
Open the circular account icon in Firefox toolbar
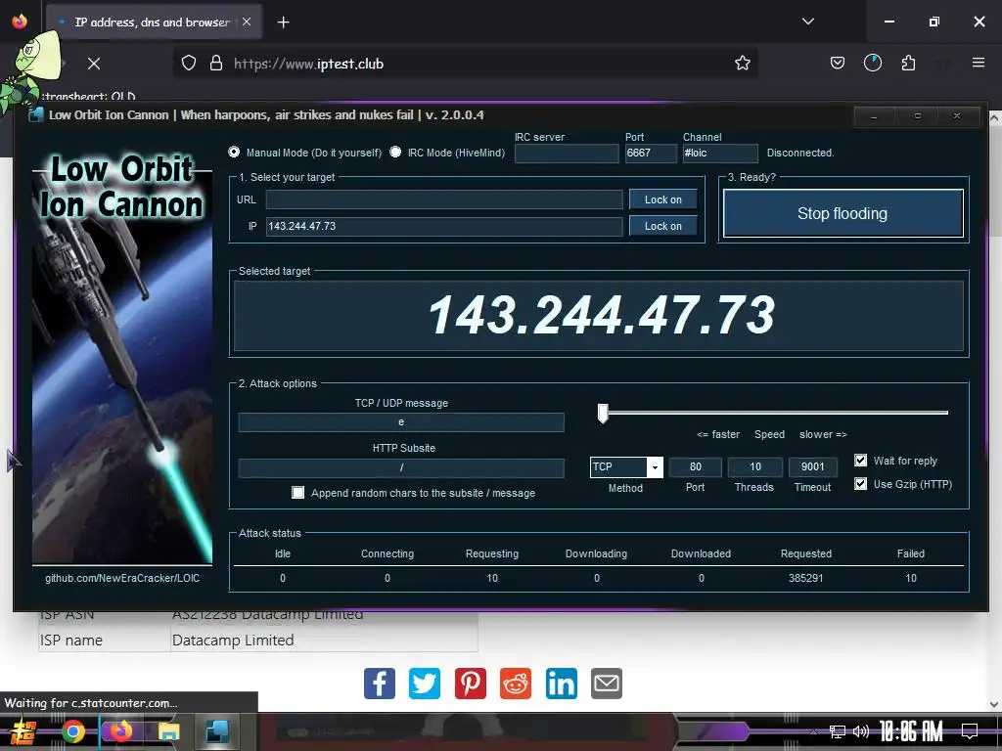pos(872,64)
